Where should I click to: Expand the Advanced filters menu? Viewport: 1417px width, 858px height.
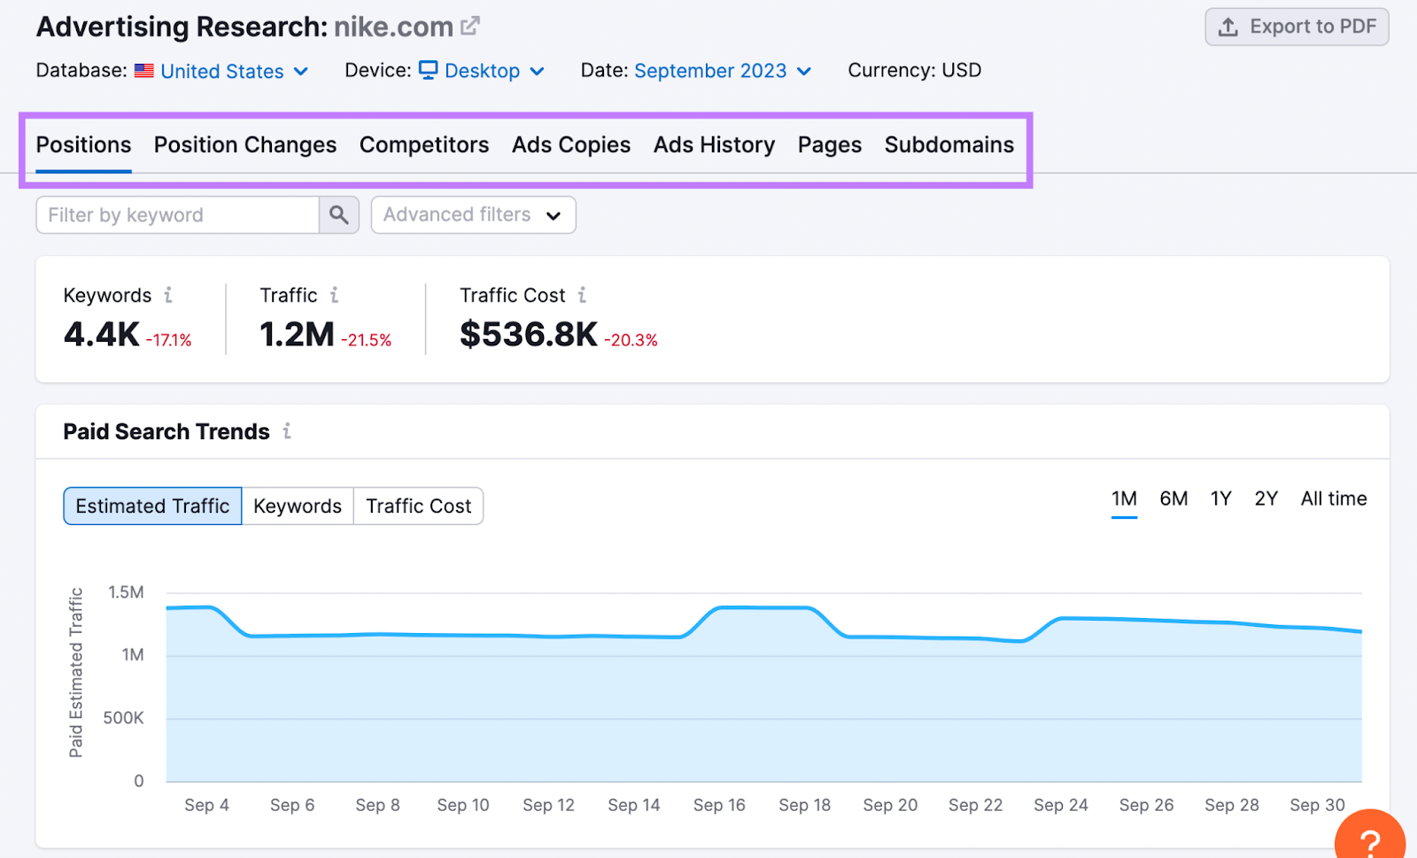[472, 214]
